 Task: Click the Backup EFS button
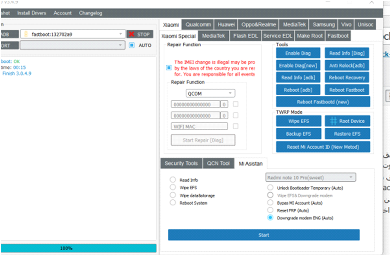[298, 134]
